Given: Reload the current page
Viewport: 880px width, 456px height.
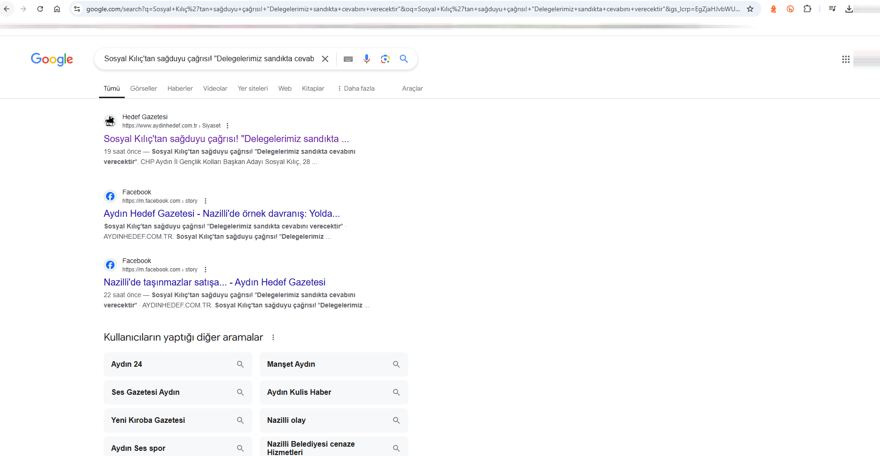Looking at the screenshot, I should pyautogui.click(x=40, y=9).
